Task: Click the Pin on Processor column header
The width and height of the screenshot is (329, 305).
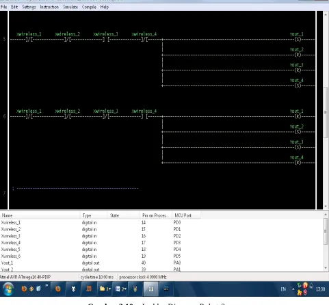Action: pos(156,215)
